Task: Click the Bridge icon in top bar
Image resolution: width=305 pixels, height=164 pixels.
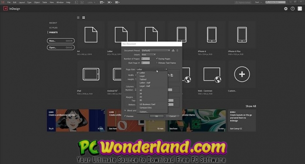Action: point(76,2)
